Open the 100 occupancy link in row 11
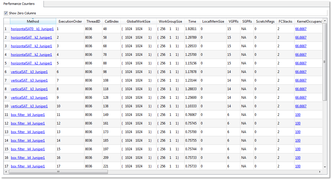 298,115
